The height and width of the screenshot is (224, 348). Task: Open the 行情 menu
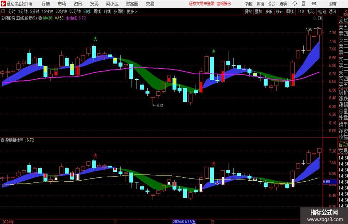[46, 4]
